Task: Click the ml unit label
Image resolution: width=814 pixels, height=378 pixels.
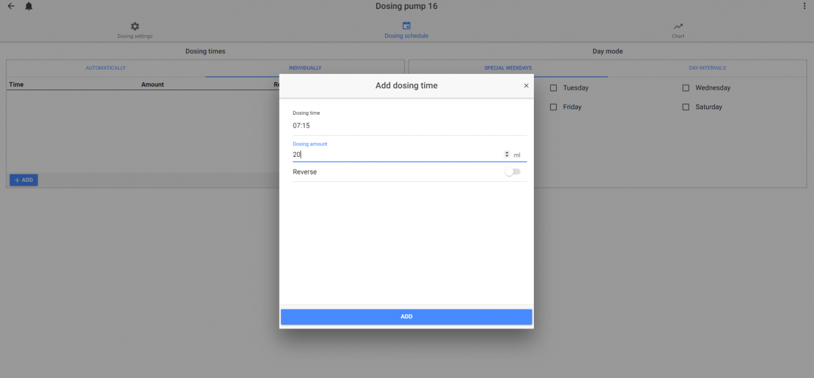Action: (517, 155)
